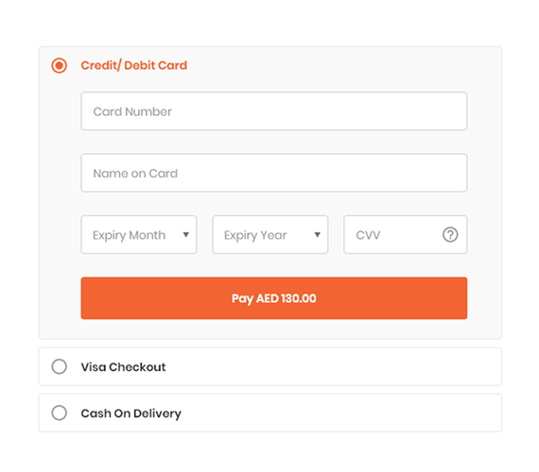The height and width of the screenshot is (472, 539).
Task: Expand the Visa Checkout payment option row
Action: [270, 366]
